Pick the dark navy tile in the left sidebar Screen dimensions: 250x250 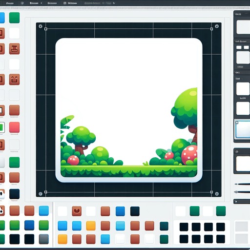pos(14,194)
